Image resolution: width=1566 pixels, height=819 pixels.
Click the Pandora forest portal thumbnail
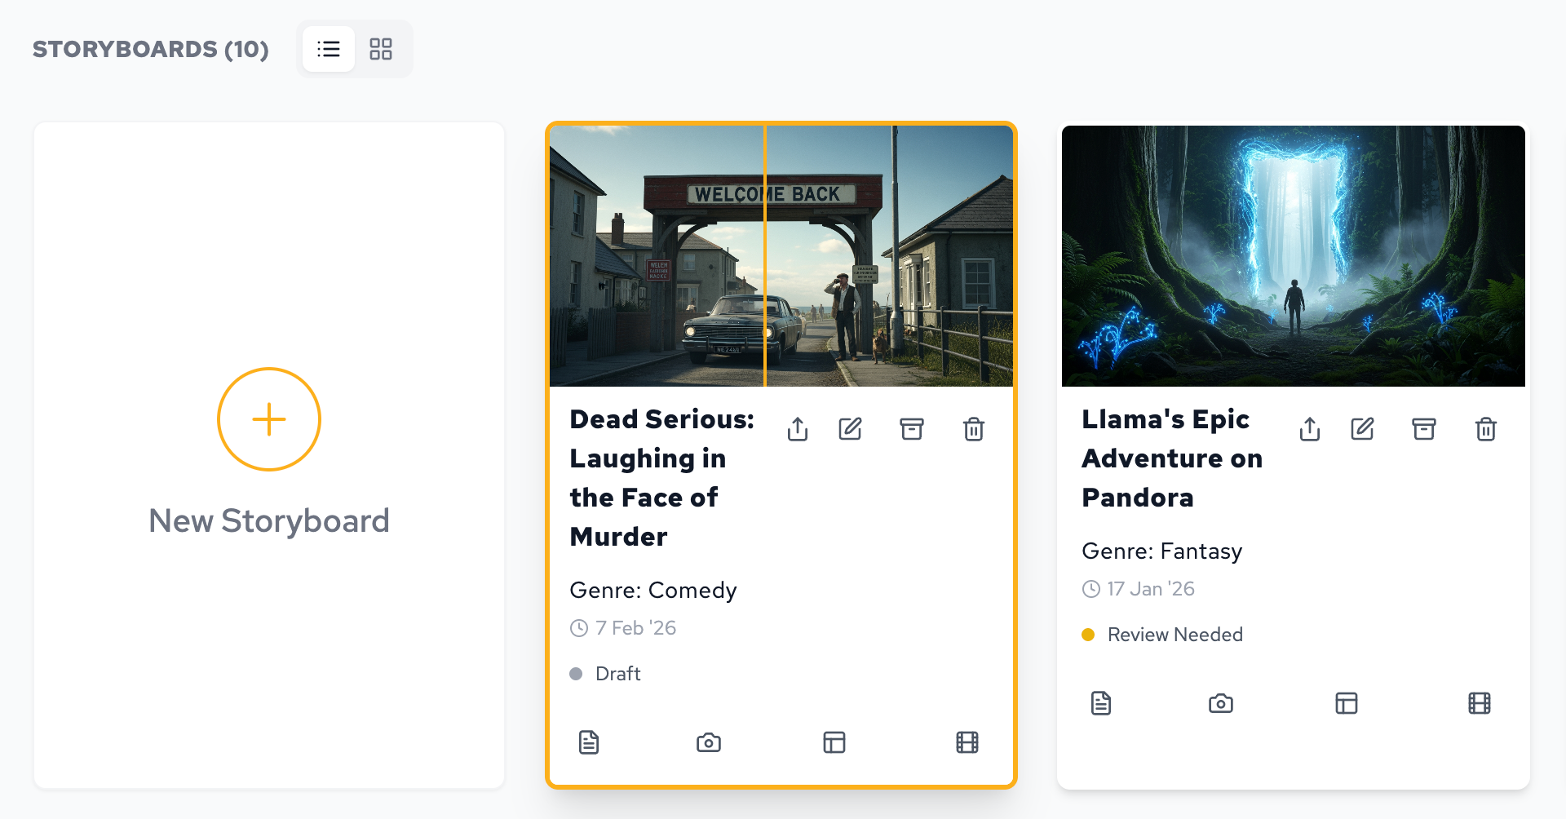click(1293, 255)
